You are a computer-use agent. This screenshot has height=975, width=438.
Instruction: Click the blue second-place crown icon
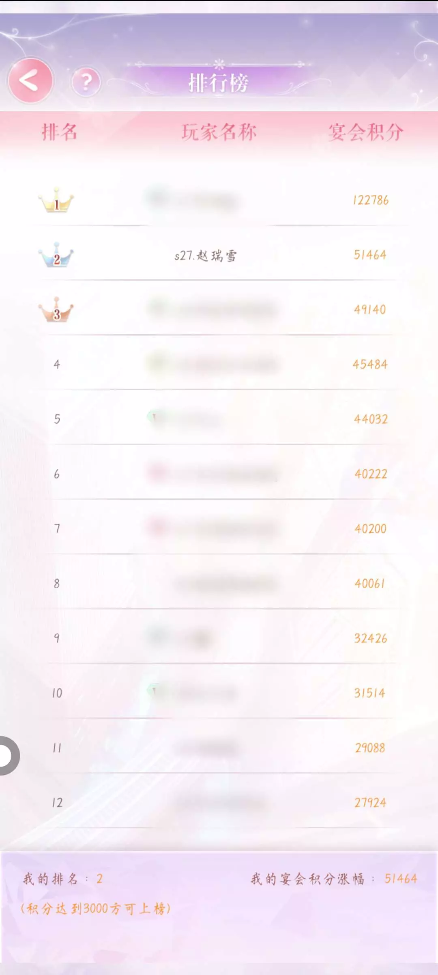(x=56, y=255)
